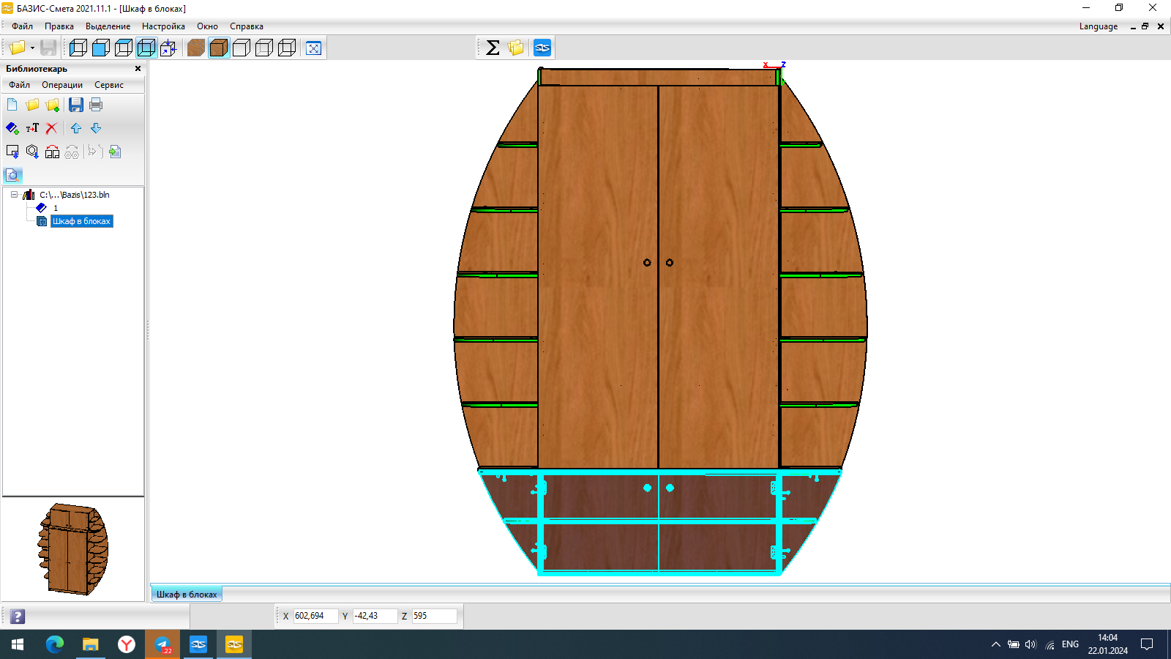This screenshot has height=659, width=1171.
Task: Move item up with blue up arrow
Action: click(76, 128)
